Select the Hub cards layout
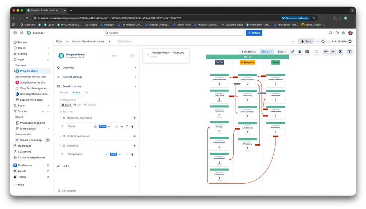Viewport: 366px width, 209px height. coord(77,105)
